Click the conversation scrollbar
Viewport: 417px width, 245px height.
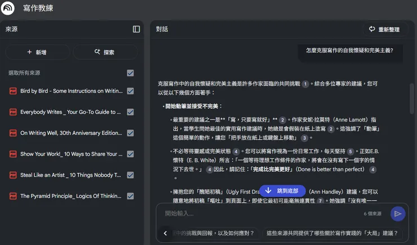(x=412, y=99)
